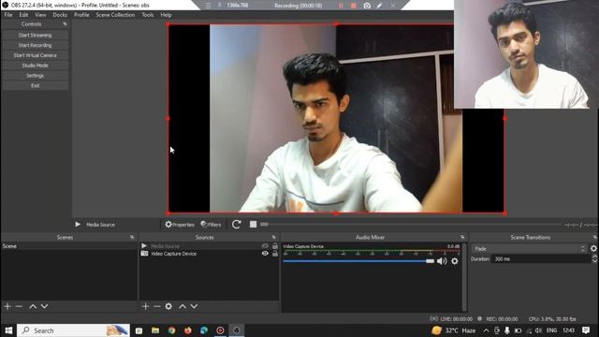Float the Sources dock via its header icon

point(273,237)
